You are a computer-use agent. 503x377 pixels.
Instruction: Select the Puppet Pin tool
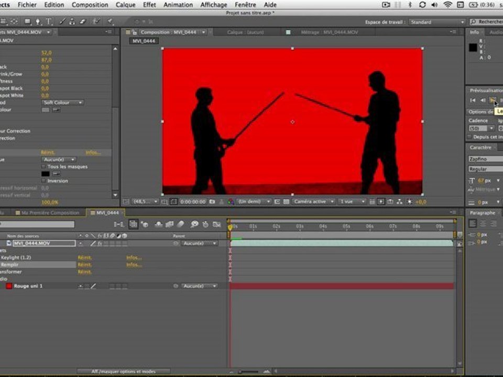pyautogui.click(x=110, y=22)
